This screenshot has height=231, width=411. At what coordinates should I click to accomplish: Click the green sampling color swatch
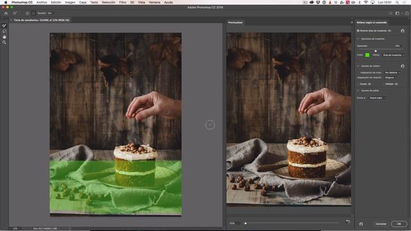click(x=367, y=55)
